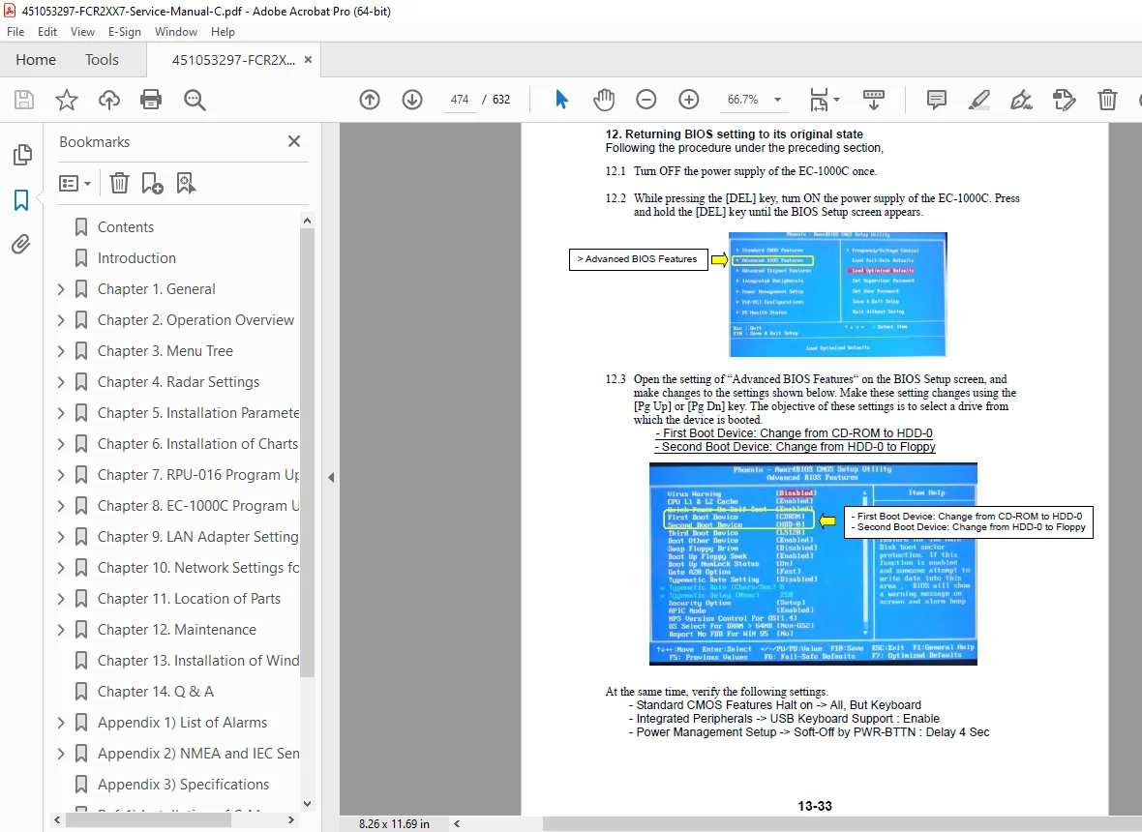Jump to Chapter 14. Q & A

point(156,692)
